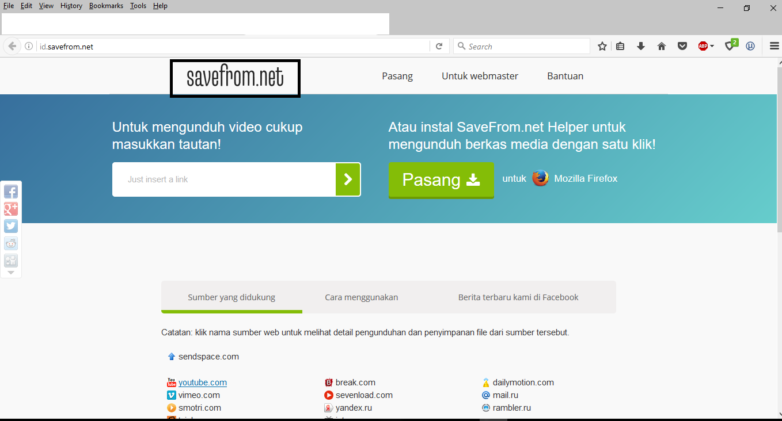
Task: Open the Downloads arrow icon
Action: coord(641,47)
